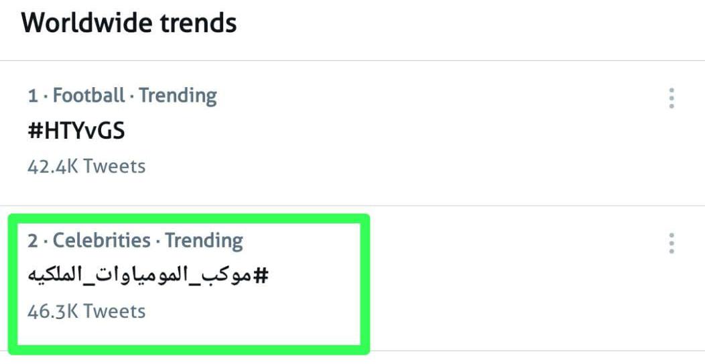Click the word "trends" in the heading
Image resolution: width=705 pixels, height=364 pixels.
(x=199, y=23)
